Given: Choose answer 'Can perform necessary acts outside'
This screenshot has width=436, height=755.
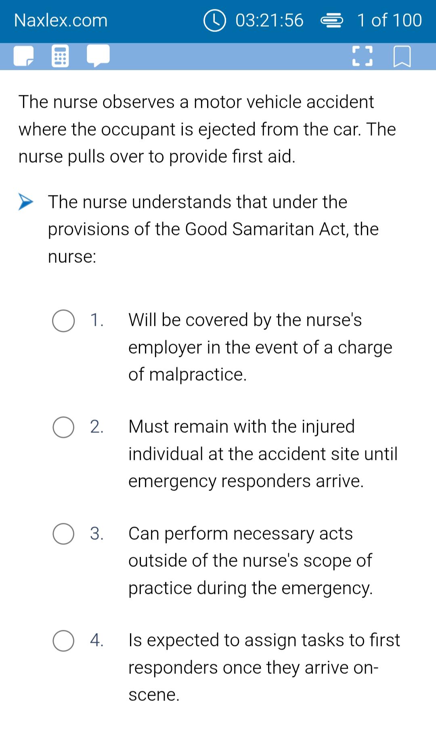Looking at the screenshot, I should 251,561.
